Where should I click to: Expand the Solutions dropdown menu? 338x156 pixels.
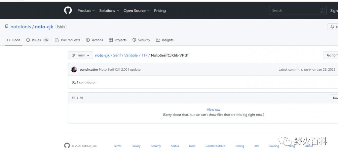[109, 11]
